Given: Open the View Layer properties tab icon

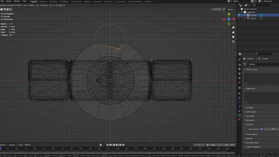Looking at the screenshot, I should (x=239, y=74).
